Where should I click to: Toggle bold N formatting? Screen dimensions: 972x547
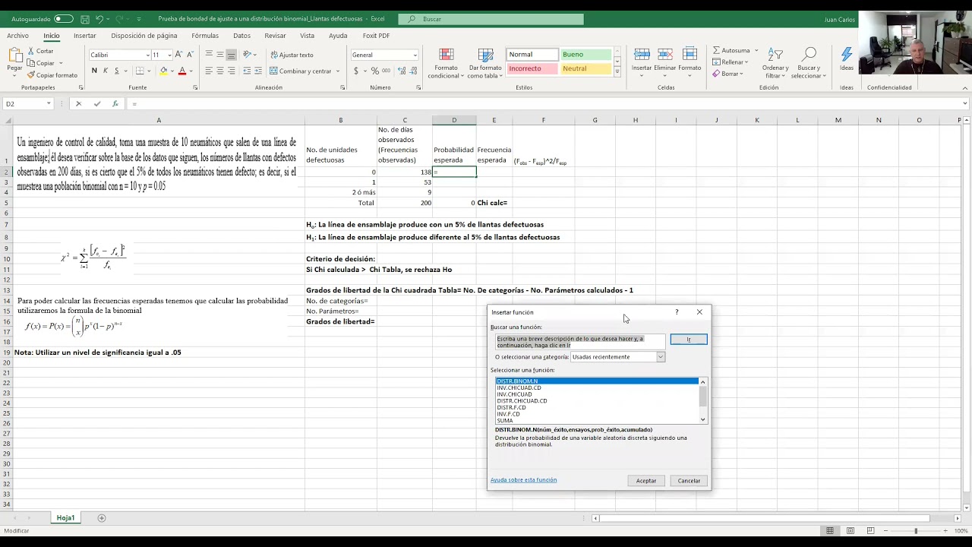point(94,71)
